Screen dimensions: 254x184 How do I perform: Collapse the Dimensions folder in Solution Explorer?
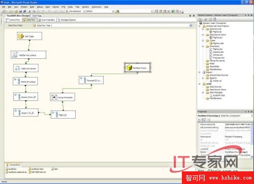(203, 46)
